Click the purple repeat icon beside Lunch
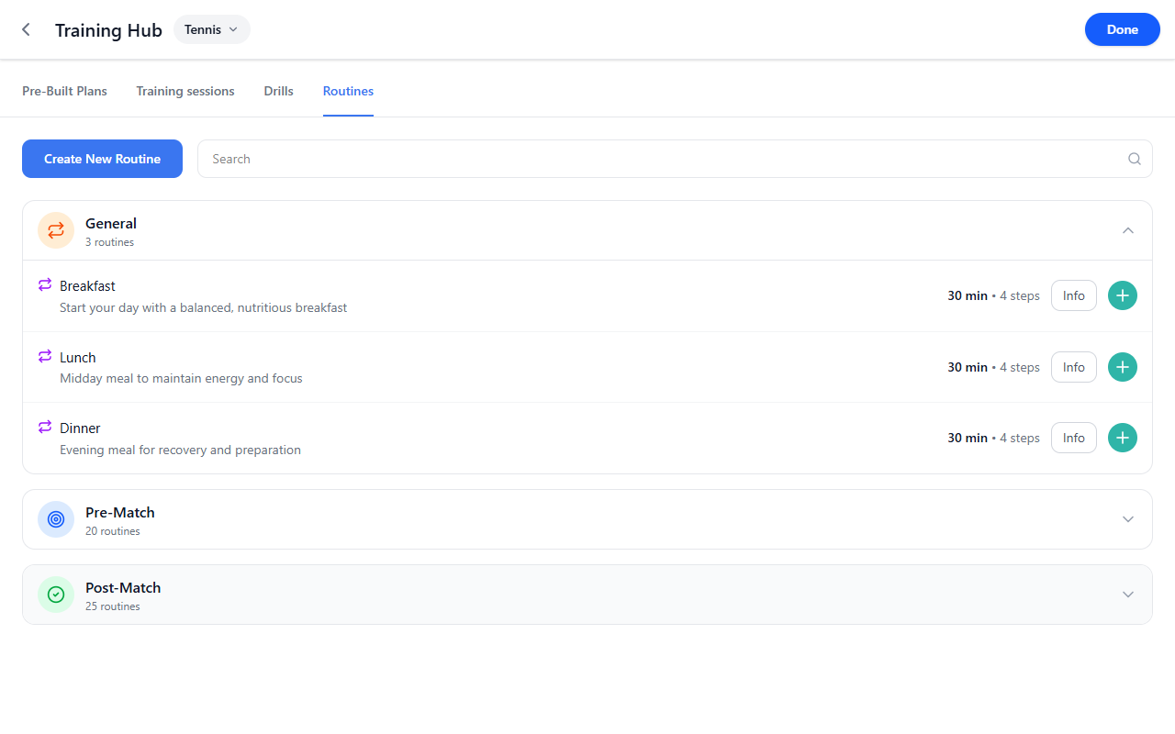The image size is (1175, 734). point(45,356)
